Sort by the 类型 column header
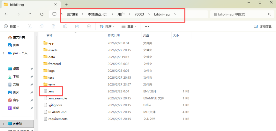Image resolution: width=276 pixels, height=131 pixels. (146, 35)
